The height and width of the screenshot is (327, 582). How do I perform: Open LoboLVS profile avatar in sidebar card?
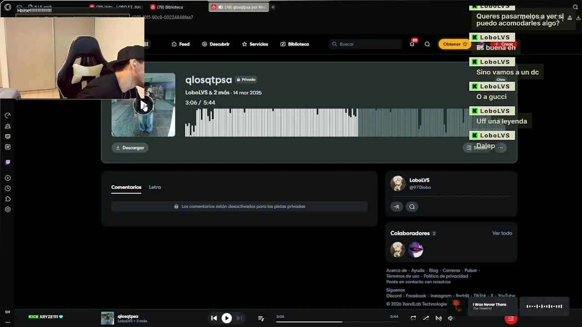click(398, 183)
